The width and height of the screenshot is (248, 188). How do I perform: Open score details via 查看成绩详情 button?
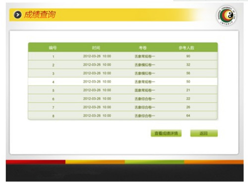(166, 133)
